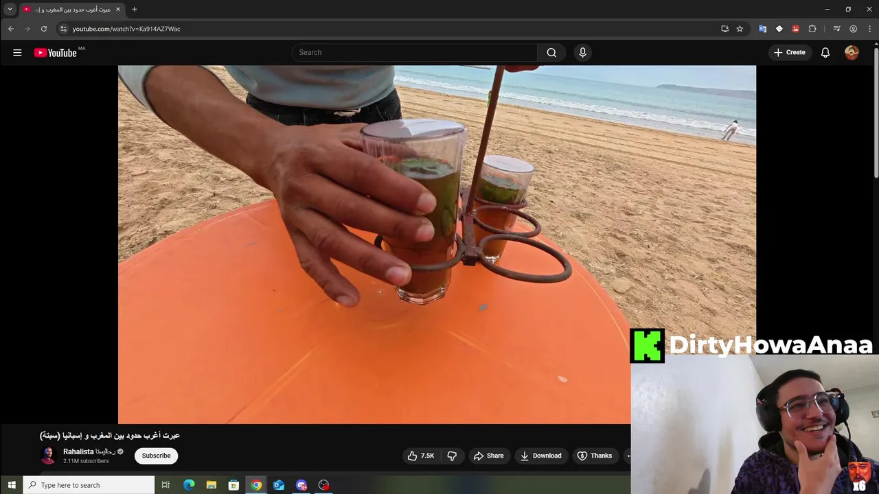The height and width of the screenshot is (494, 879).
Task: Open Chrome three-dot menu
Action: [x=869, y=29]
